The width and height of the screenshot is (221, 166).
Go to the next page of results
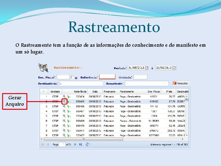point(75,144)
